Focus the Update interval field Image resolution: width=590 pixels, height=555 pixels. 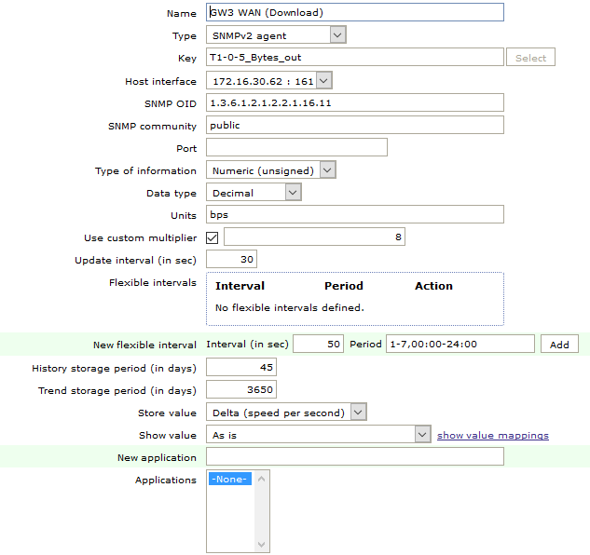pos(231,259)
